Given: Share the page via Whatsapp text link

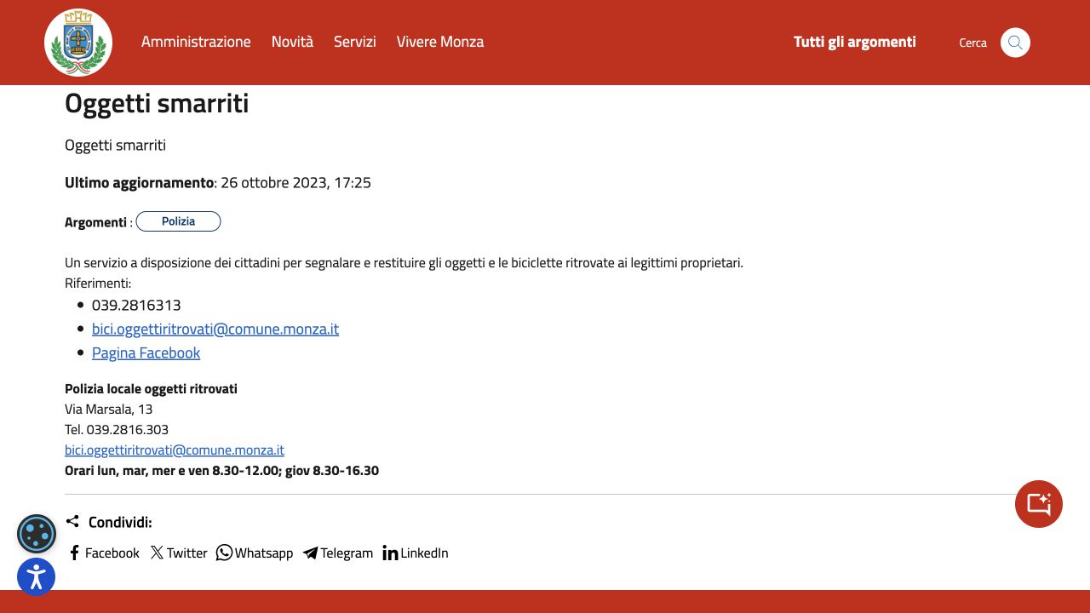Looking at the screenshot, I should click(x=264, y=553).
